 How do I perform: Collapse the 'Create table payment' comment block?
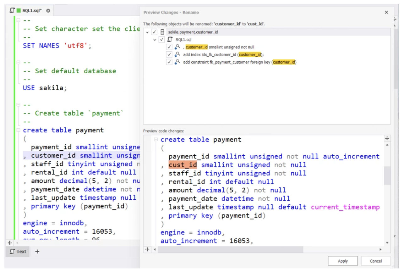18,105
